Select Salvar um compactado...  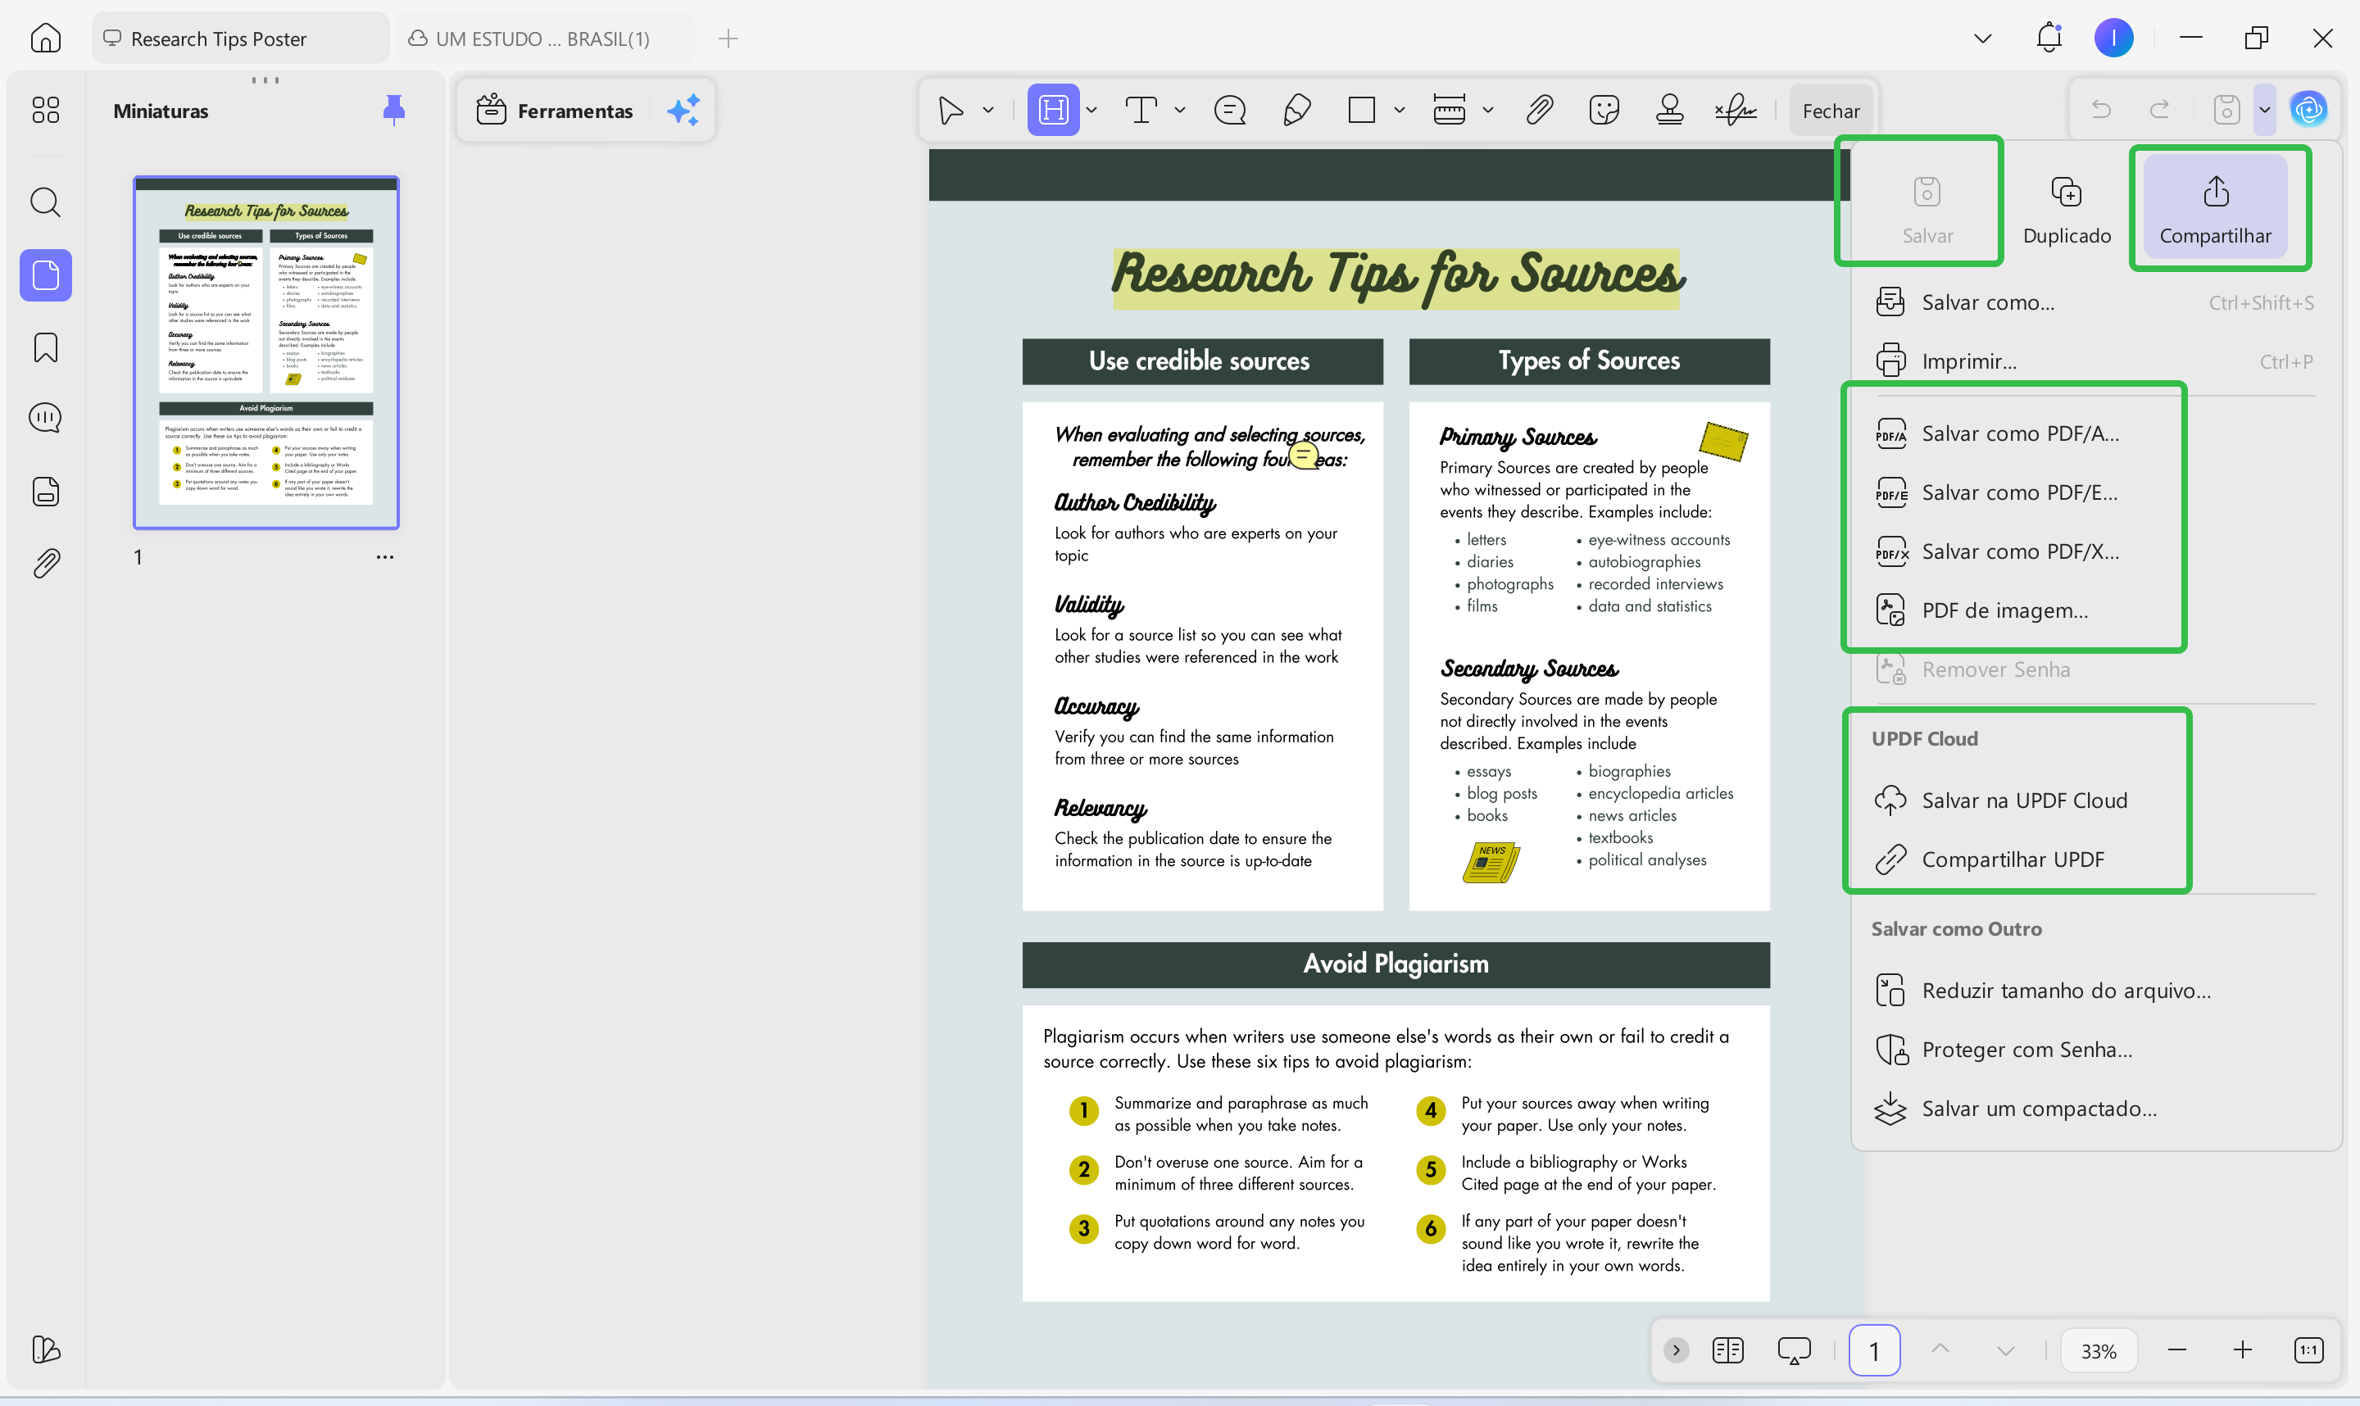tap(2094, 1109)
